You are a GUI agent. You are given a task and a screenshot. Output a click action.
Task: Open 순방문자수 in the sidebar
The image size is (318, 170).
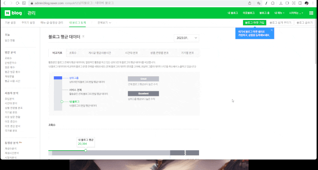tap(11, 63)
